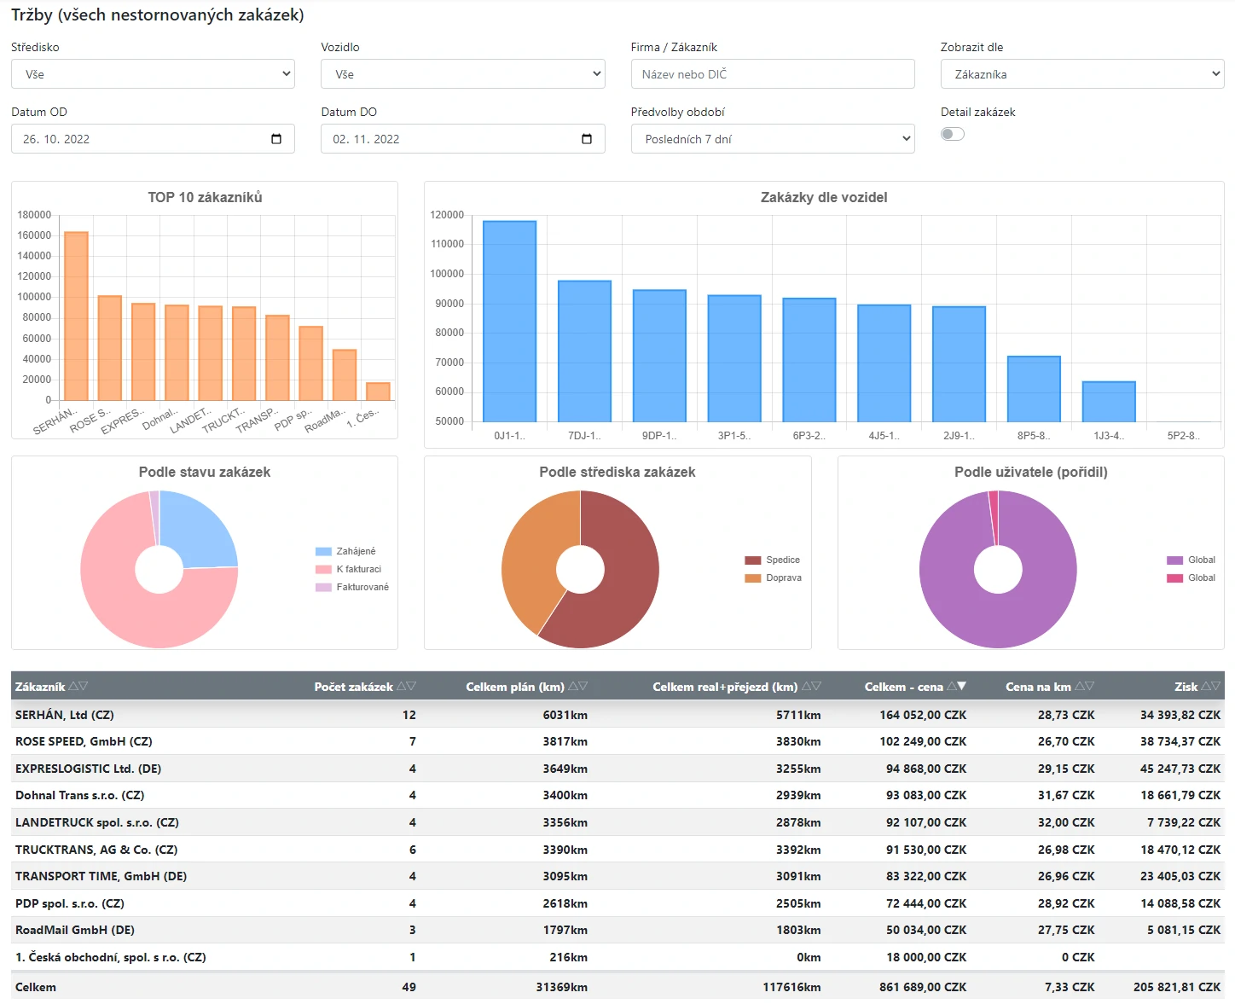The width and height of the screenshot is (1235, 1004).
Task: Click the Celkem totals row label
Action: pos(36,987)
